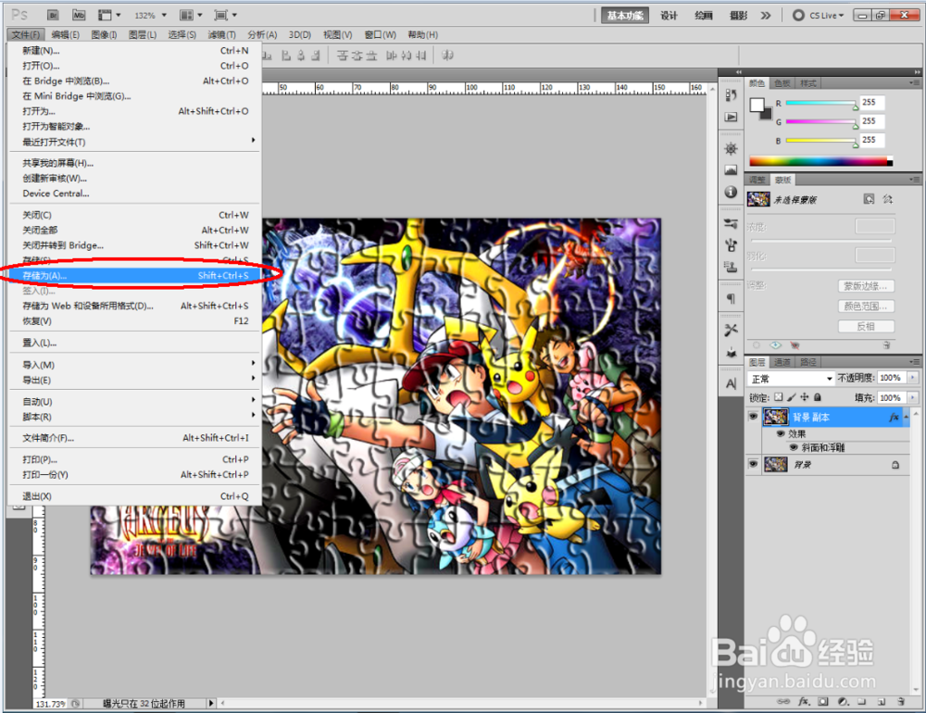Open the blend mode 正常 dropdown

tap(792, 378)
